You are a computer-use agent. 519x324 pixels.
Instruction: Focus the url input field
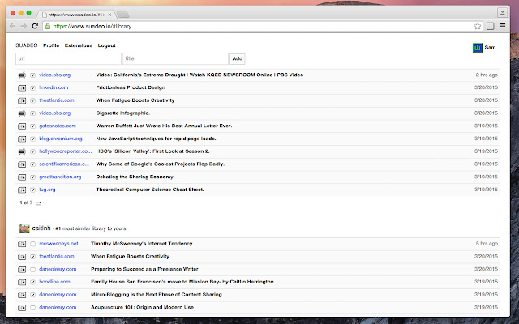click(68, 58)
